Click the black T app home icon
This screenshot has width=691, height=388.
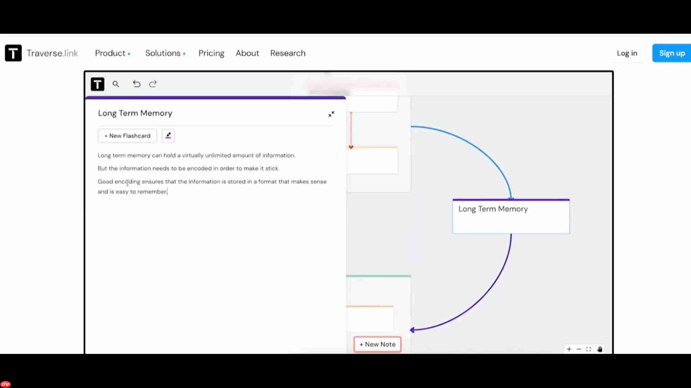click(x=98, y=84)
